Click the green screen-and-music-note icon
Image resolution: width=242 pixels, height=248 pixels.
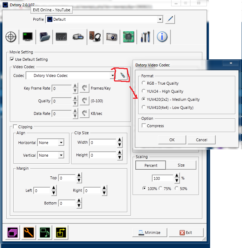pos(45,232)
